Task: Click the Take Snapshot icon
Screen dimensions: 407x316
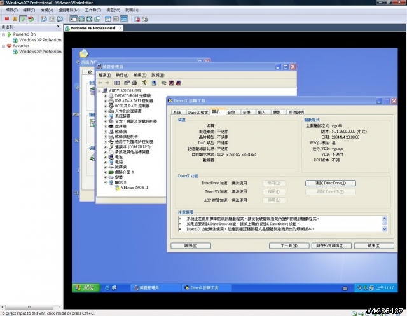Action: tap(44, 18)
